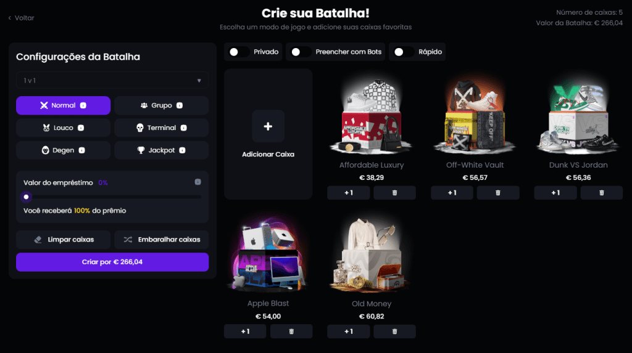The height and width of the screenshot is (353, 632).
Task: Click the plus icon to add a box
Action: tap(268, 126)
